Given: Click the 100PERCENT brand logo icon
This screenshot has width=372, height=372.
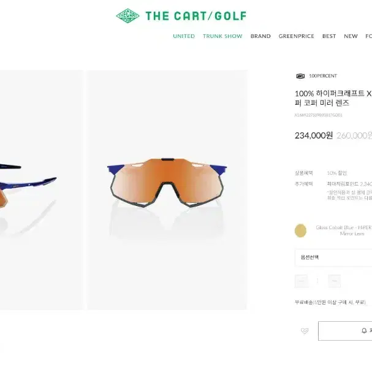Looking at the screenshot, I should (300, 76).
